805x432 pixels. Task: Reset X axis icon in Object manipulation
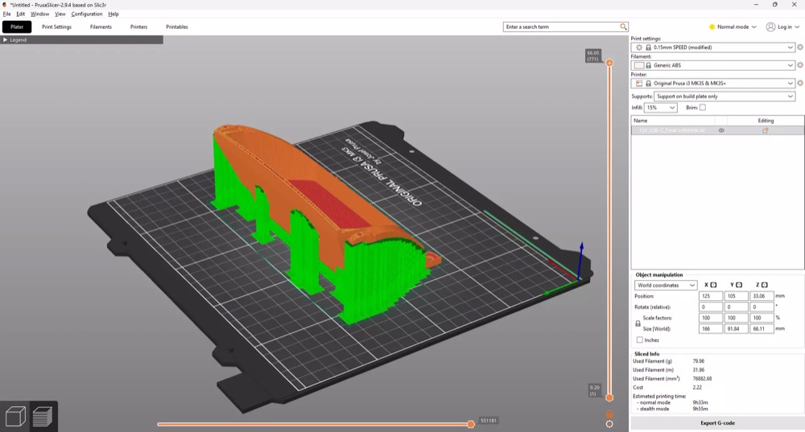(713, 285)
